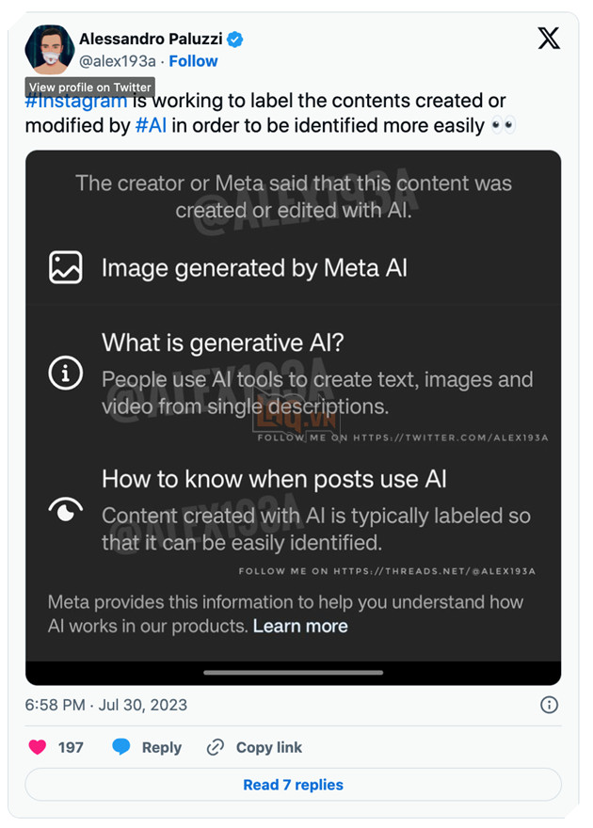593x828 pixels.
Task: Like the tweet with heart icon
Action: point(38,747)
